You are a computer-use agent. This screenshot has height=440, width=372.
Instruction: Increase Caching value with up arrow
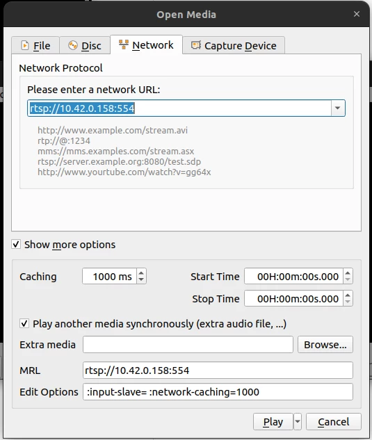[x=141, y=272]
